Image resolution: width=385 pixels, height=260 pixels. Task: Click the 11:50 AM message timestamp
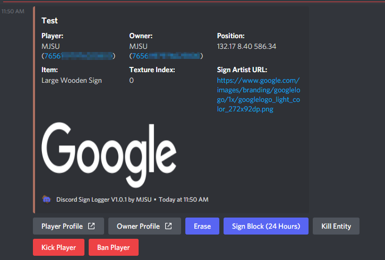tap(13, 11)
